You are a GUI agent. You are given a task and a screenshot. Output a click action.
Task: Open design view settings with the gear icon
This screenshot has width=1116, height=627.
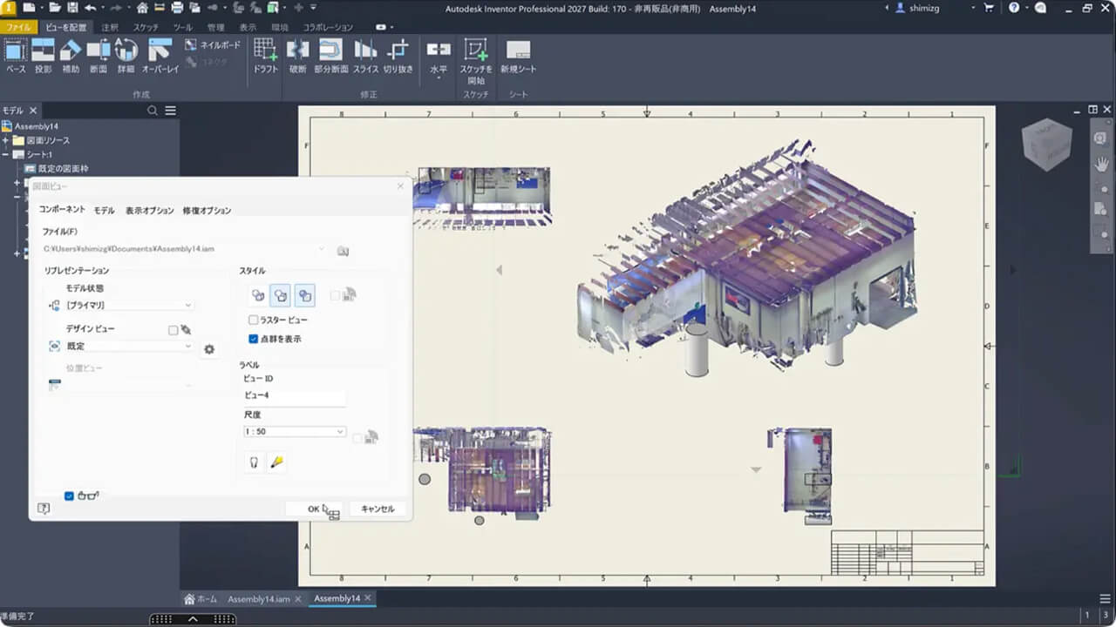(208, 348)
